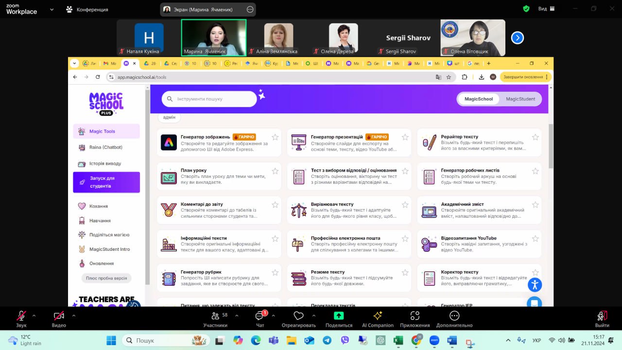Screen dimensions: 622x350
Task: Click the Відеозапитання YouTube camera icon
Action: coord(429,244)
